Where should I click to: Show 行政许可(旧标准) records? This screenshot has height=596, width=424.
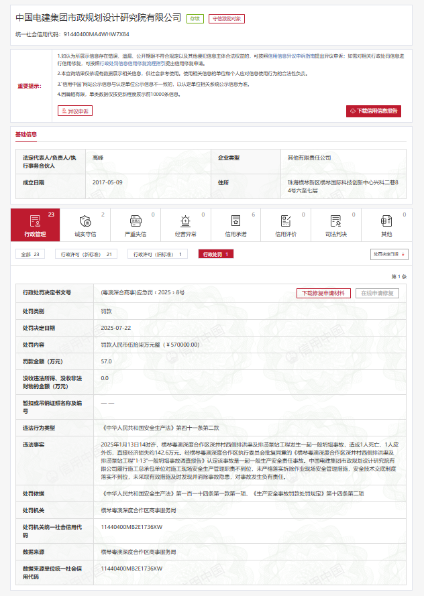pyautogui.click(x=158, y=255)
